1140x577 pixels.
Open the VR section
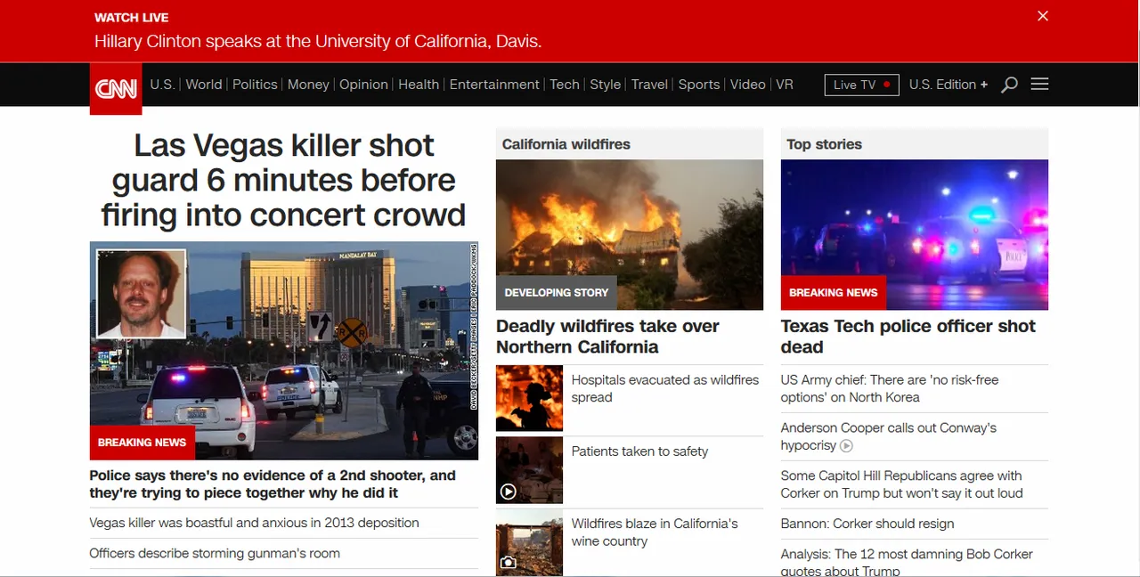tap(785, 85)
